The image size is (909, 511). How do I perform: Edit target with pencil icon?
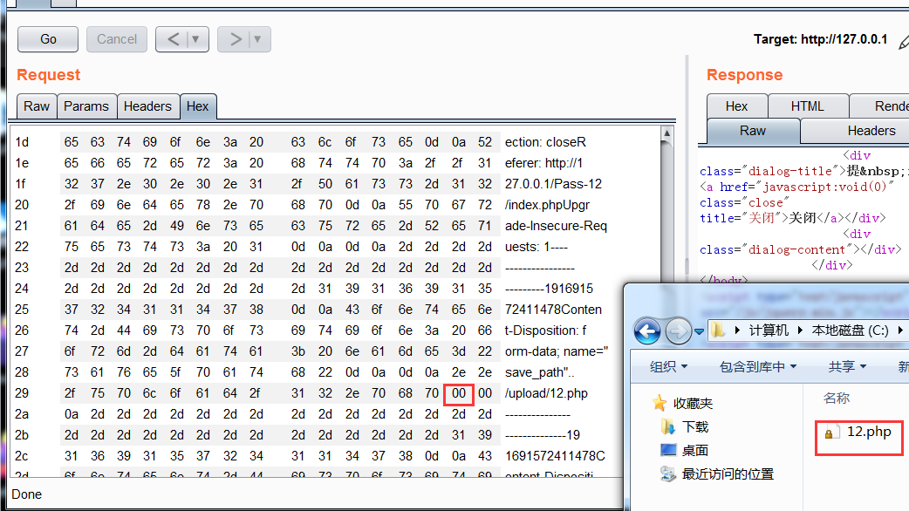(x=904, y=42)
